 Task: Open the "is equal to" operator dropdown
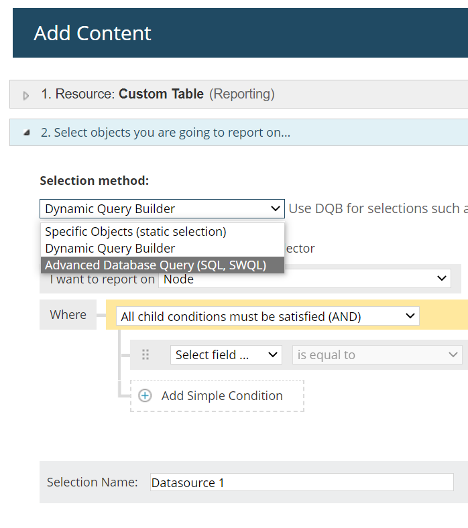tap(377, 355)
